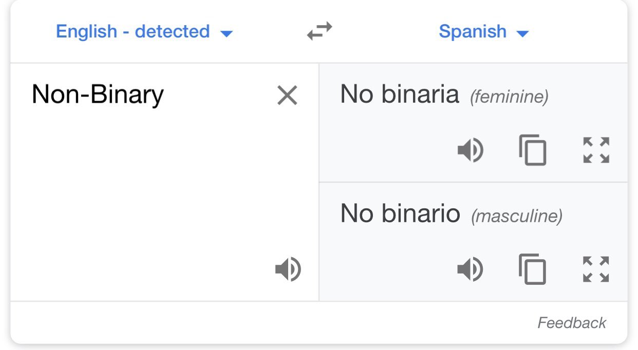Image resolution: width=638 pixels, height=350 pixels.
Task: Select the No binaria translation text
Action: click(x=399, y=94)
